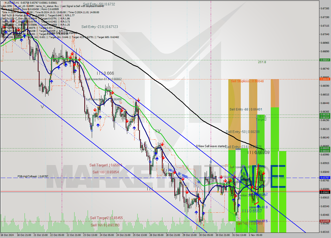The image size is (331, 238).
Task: Click the '261.8' Fibonacci level label
Action: click(x=262, y=62)
